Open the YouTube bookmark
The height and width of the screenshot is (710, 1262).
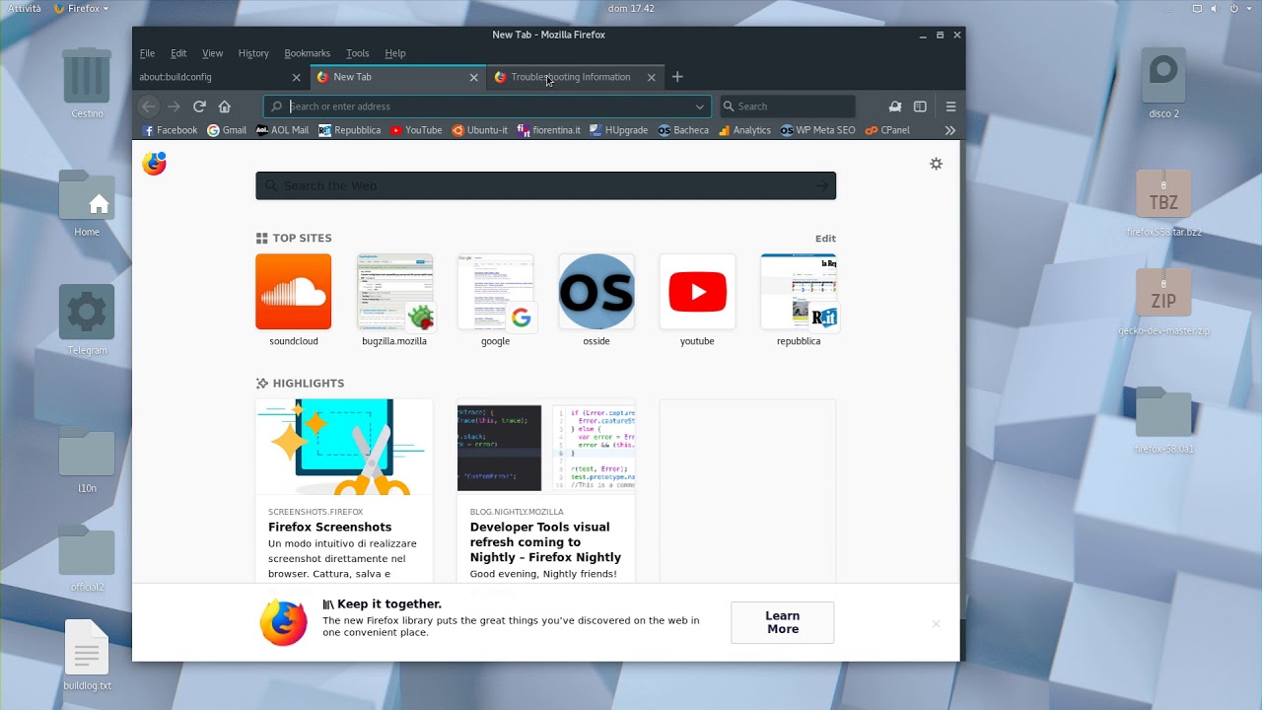click(x=416, y=130)
